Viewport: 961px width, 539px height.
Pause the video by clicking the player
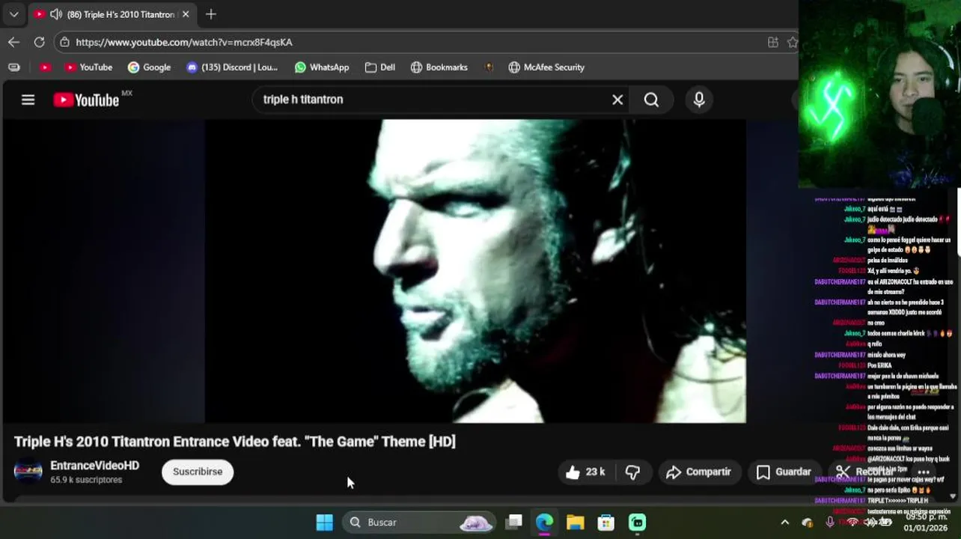(475, 271)
